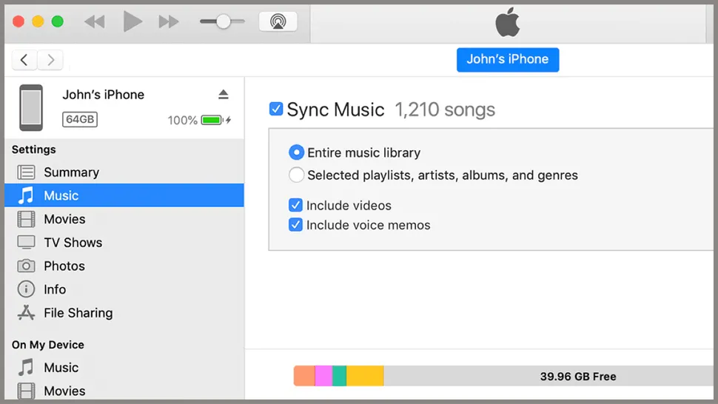Choose Selected playlists, artists, albums, and genres
Screen dimensions: 718x404
coord(296,175)
